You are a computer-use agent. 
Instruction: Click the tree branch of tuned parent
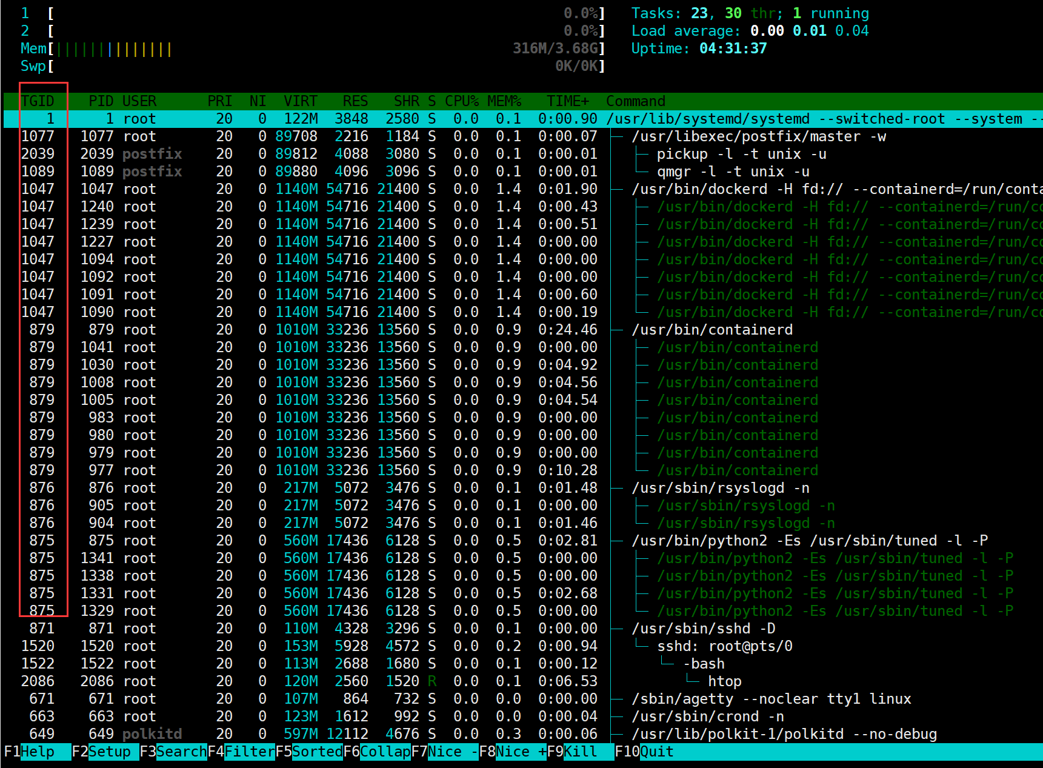click(x=618, y=541)
